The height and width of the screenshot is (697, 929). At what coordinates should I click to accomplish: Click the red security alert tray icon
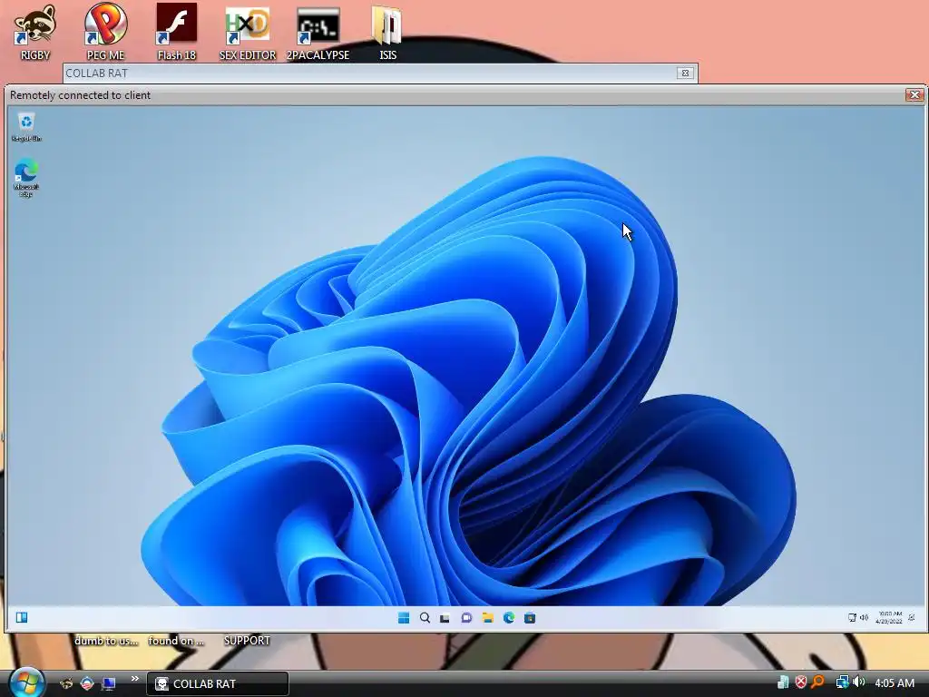click(801, 682)
